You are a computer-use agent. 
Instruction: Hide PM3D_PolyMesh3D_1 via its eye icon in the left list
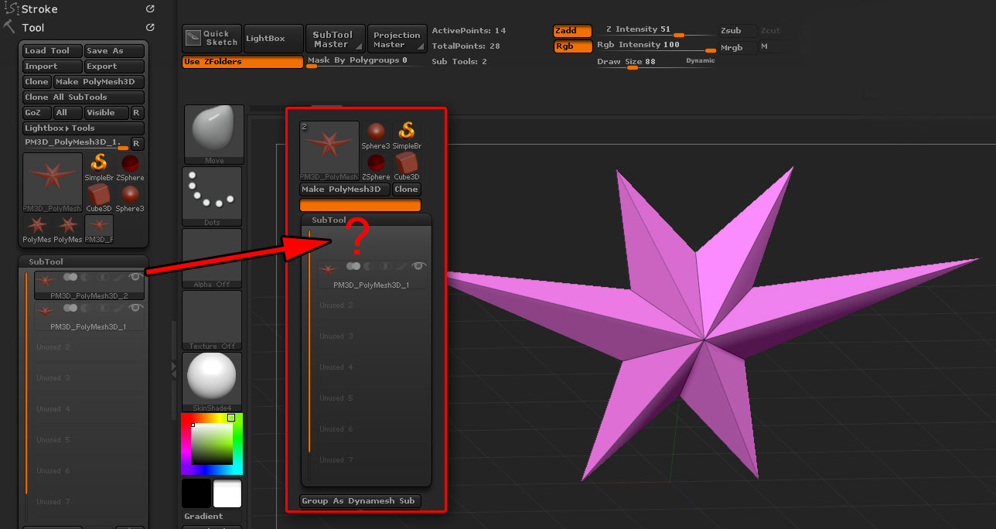point(136,308)
